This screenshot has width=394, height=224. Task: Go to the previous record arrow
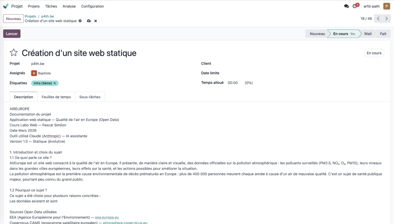tap(378, 18)
